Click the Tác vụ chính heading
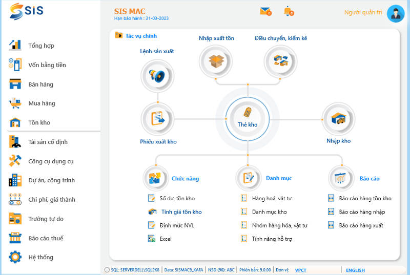The height and width of the screenshot is (275, 410). point(141,36)
